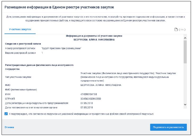Click the Номер реестровой записи value text
The height and width of the screenshot is (136, 192).
point(61,48)
